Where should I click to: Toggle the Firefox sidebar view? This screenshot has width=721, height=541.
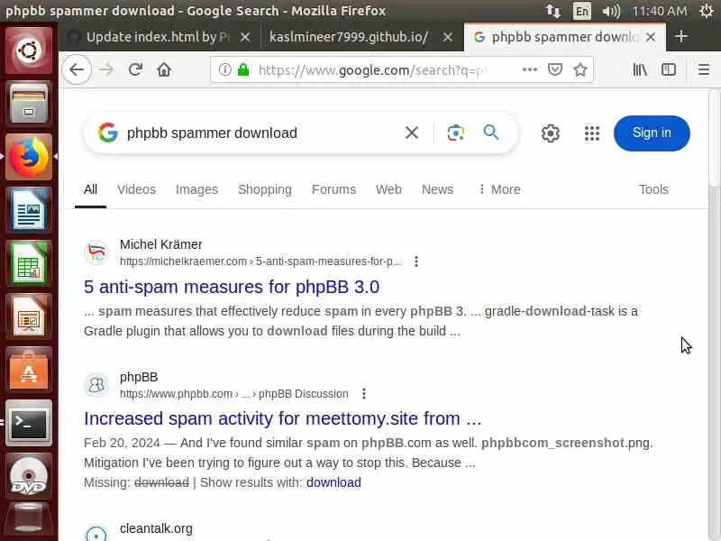tap(669, 70)
